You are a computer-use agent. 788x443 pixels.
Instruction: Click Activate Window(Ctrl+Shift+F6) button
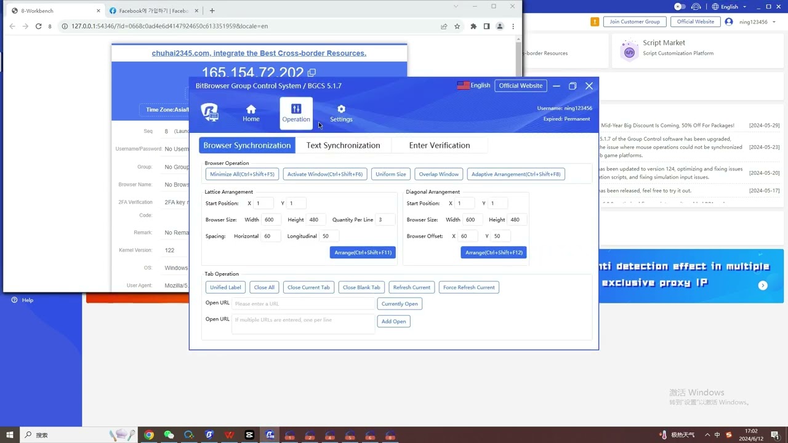click(x=325, y=174)
